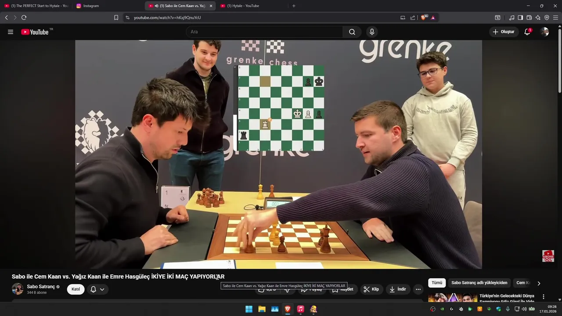The image size is (562, 316).
Task: Expand the notification bell dropdown for channel
Action: pos(97,289)
